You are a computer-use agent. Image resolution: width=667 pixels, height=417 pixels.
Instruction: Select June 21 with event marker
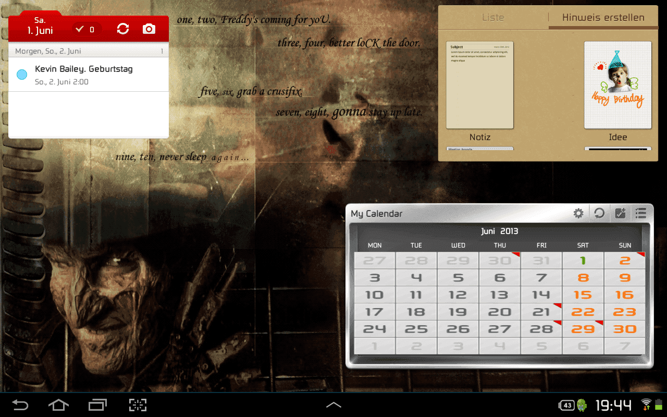[x=541, y=312]
